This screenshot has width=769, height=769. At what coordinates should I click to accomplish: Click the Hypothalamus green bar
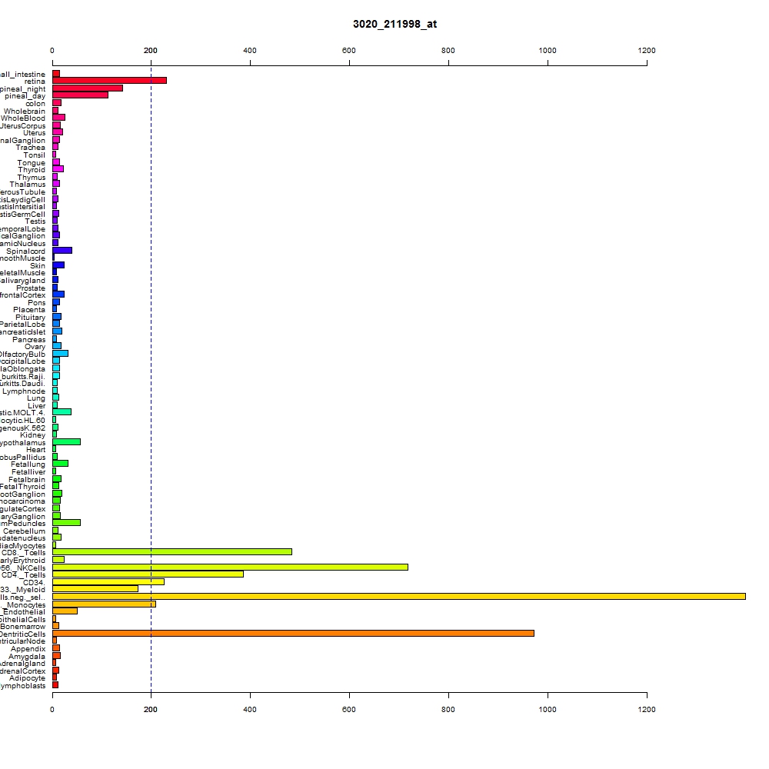(x=66, y=442)
